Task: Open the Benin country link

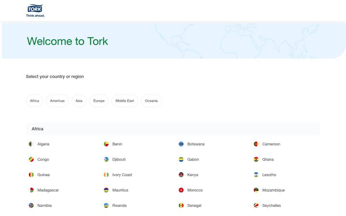Action: (117, 144)
